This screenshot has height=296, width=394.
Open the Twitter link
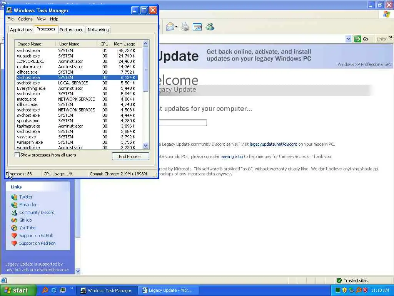tap(26, 197)
